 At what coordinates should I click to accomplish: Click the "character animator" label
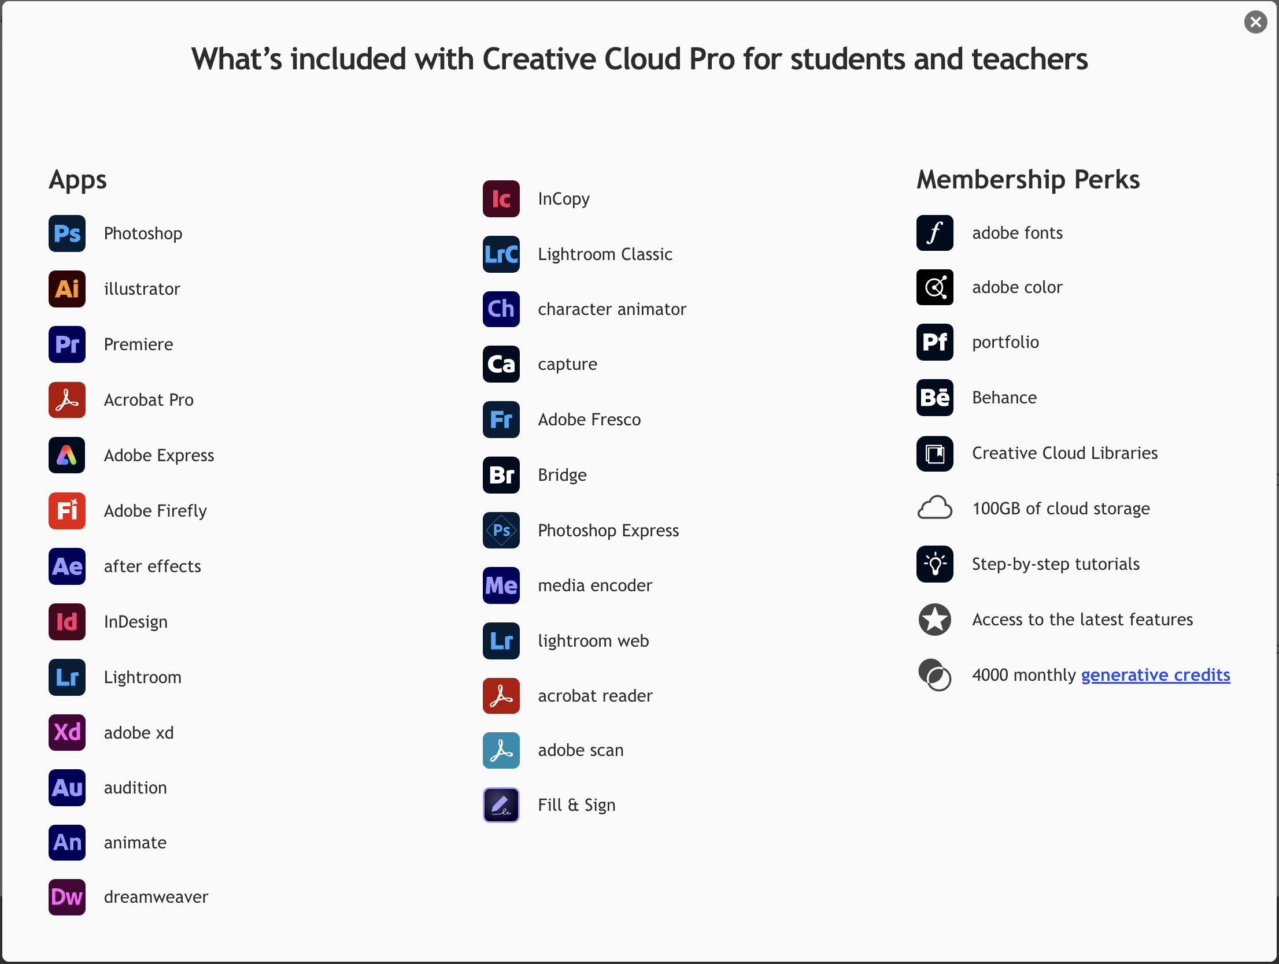(x=612, y=309)
